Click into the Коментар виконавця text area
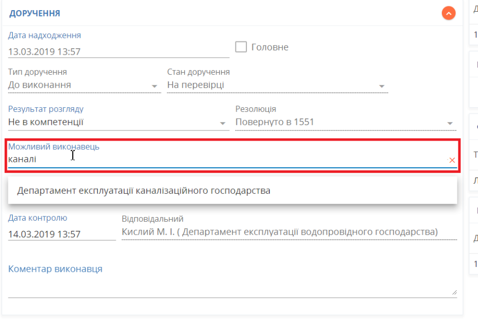 [x=232, y=287]
